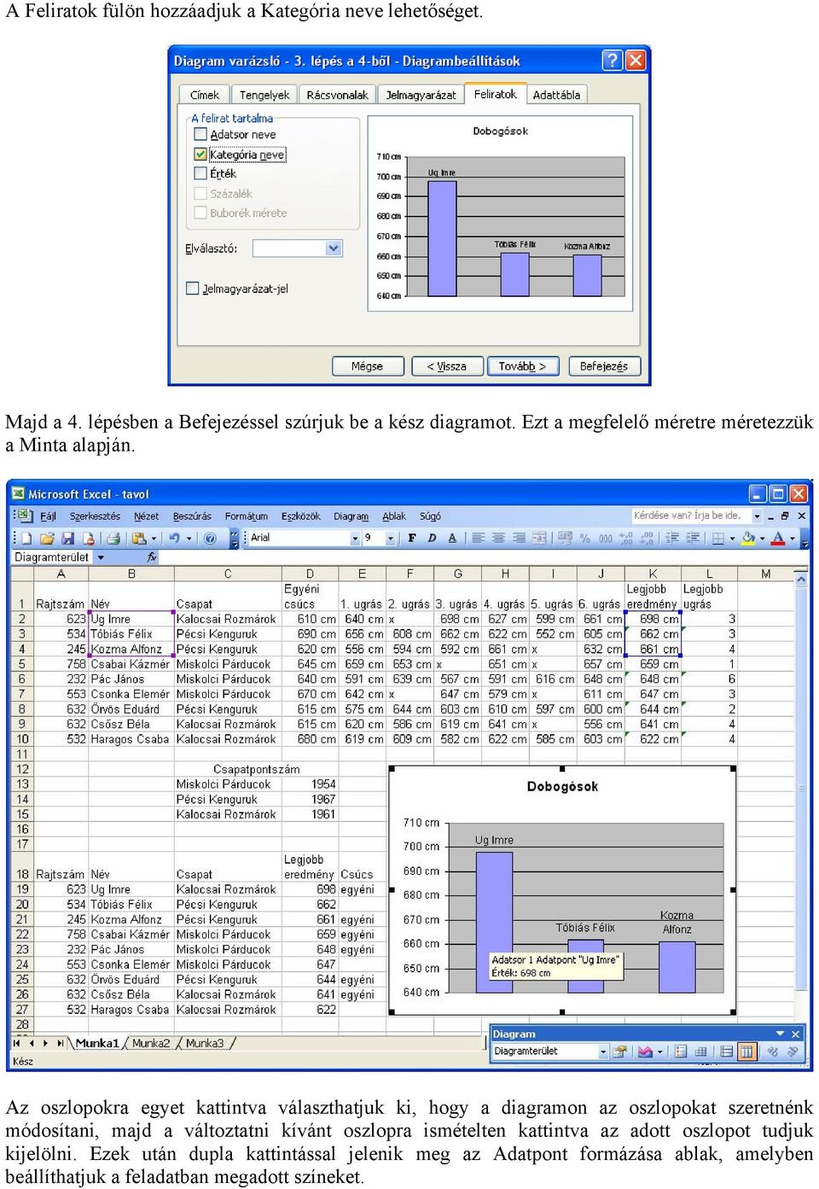Open Diagram toolbar options arrow
The width and height of the screenshot is (819, 1189).
779,1034
